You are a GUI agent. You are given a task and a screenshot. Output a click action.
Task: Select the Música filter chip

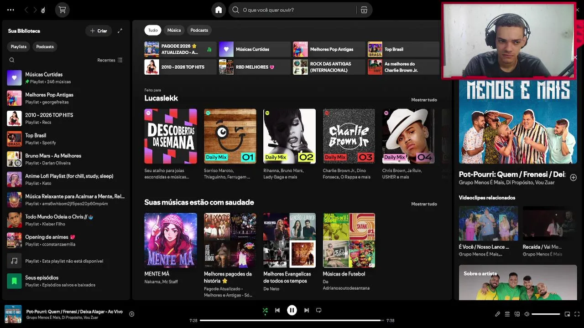tap(174, 30)
